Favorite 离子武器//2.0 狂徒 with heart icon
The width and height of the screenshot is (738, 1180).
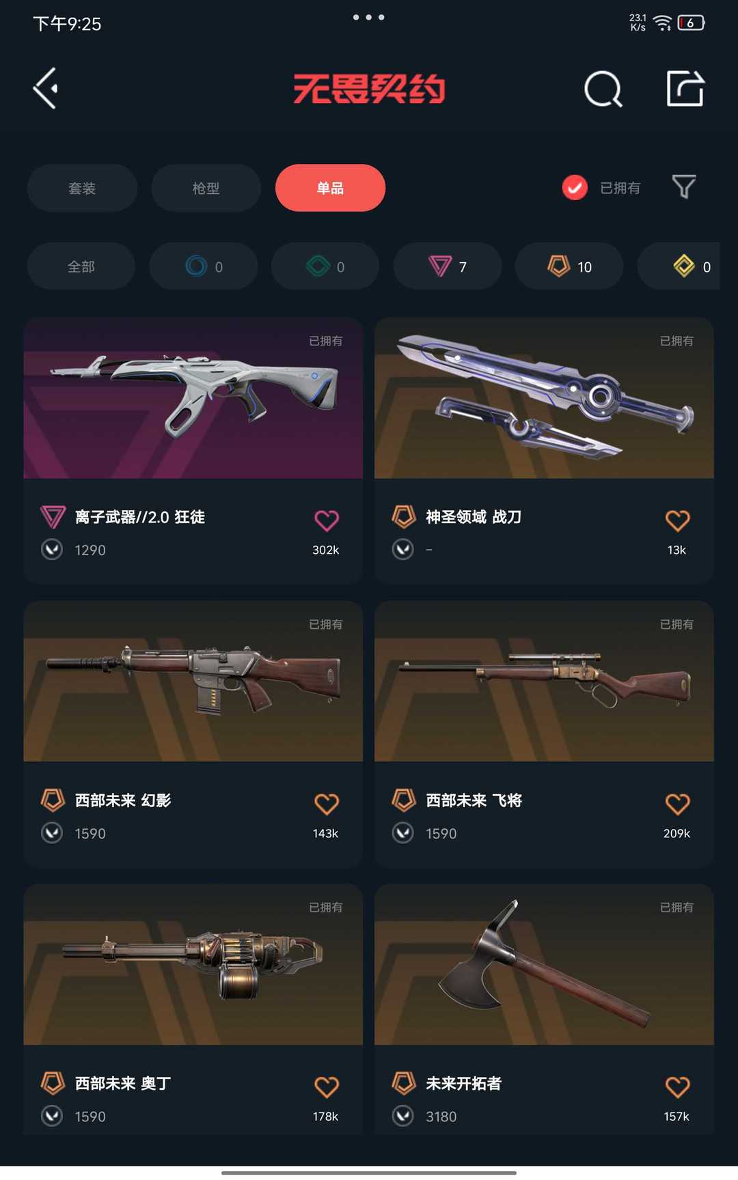tap(327, 520)
